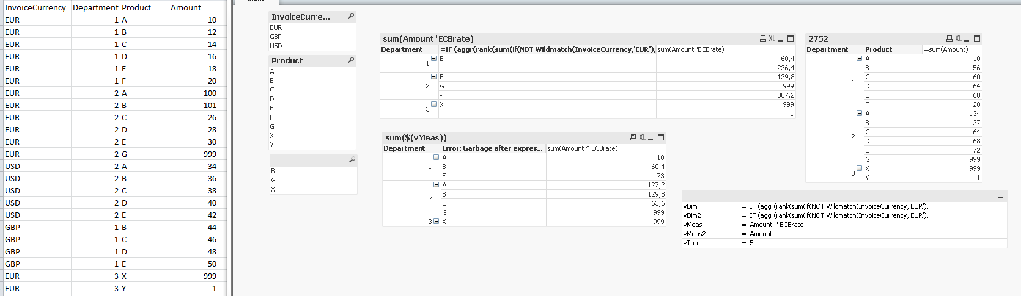Collapse Department 3 in sum($(vMeas)) table
Viewport: 1021px width, 296px height.
click(x=436, y=222)
